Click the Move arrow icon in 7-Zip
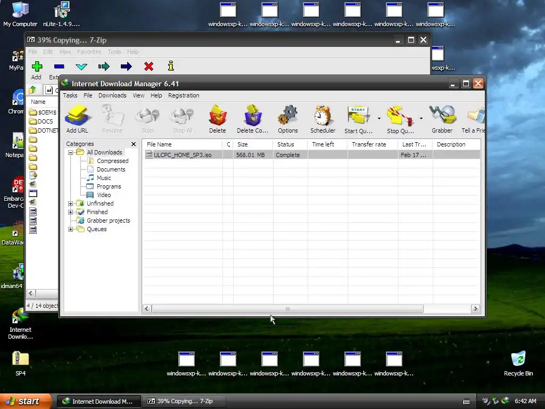The width and height of the screenshot is (545, 409). click(x=126, y=67)
